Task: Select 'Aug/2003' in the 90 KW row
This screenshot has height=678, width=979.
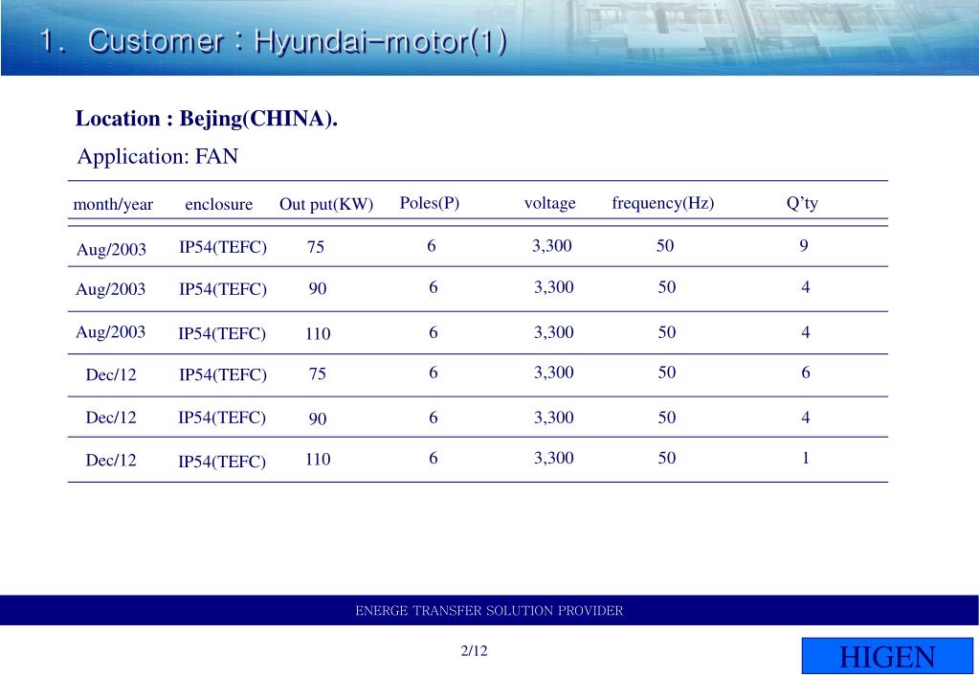Action: coord(110,289)
